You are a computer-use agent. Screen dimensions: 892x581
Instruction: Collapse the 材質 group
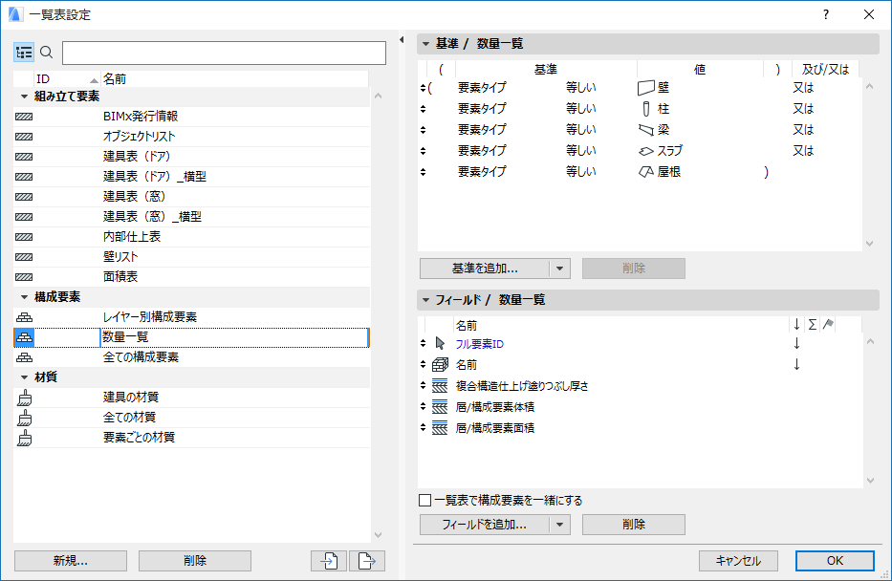pyautogui.click(x=24, y=377)
